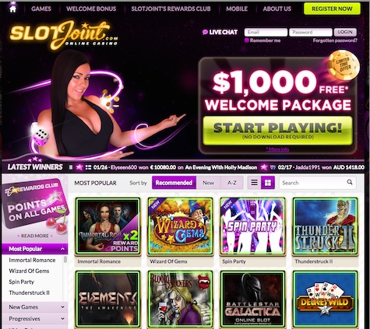Collapse the Most Popular sidebar section

click(62, 249)
